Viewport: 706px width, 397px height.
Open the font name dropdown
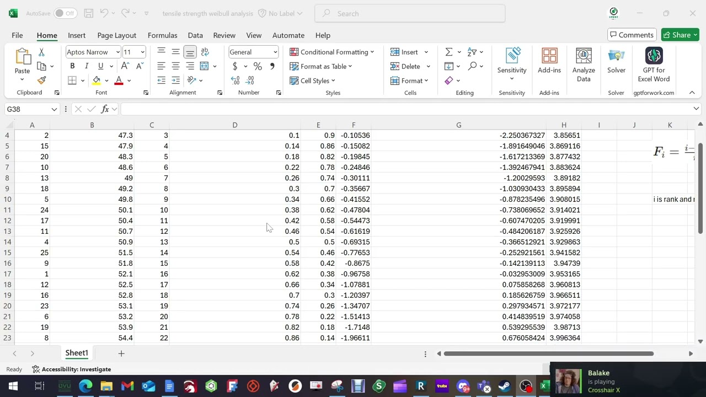pyautogui.click(x=117, y=52)
